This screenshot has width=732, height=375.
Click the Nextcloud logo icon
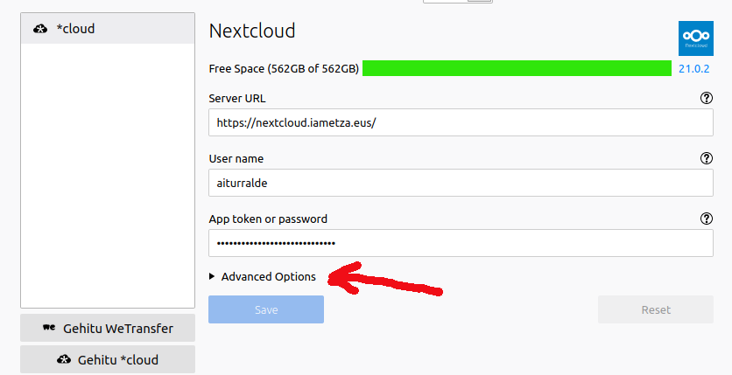pyautogui.click(x=696, y=38)
